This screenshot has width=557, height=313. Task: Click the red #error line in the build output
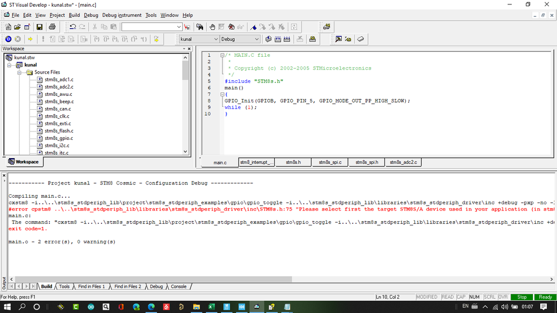282,209
